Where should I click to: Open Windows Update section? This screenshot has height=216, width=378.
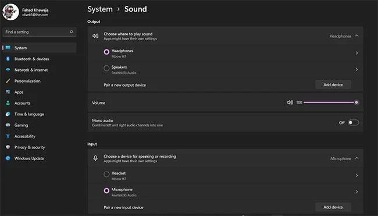pyautogui.click(x=40, y=158)
